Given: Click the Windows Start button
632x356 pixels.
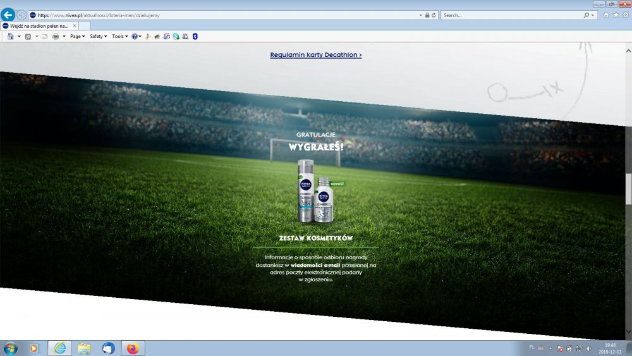Looking at the screenshot, I should point(11,348).
